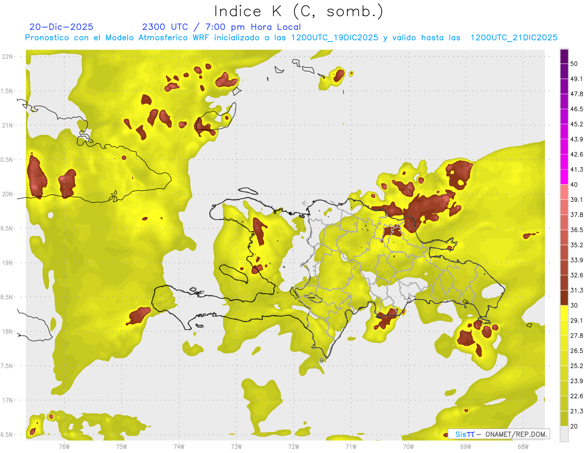Pick the salmon swatch between 39.1 and 40
This screenshot has height=453, width=587.
click(564, 192)
